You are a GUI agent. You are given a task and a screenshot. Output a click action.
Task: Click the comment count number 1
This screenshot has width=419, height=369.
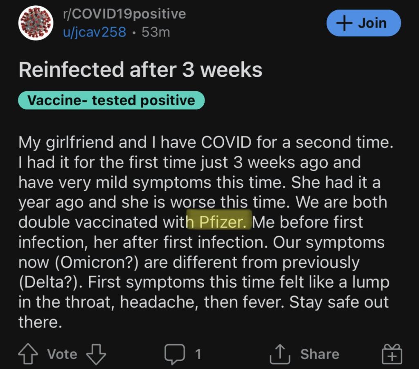198,354
